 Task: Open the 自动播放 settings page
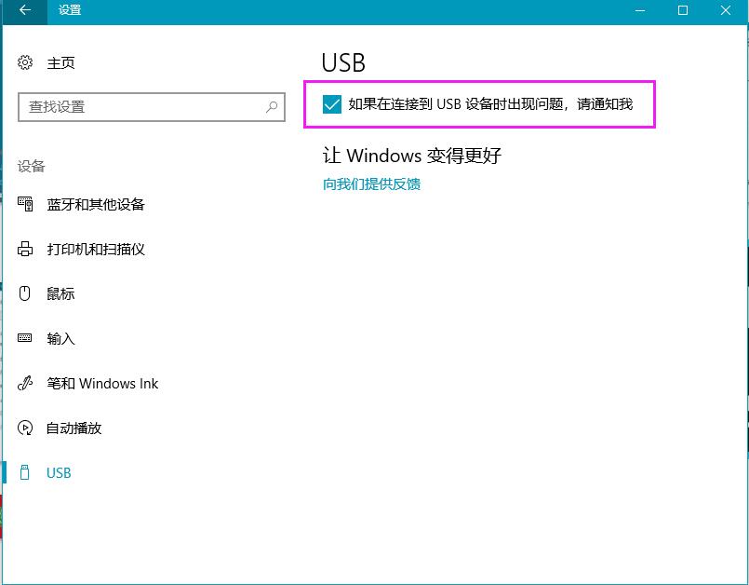point(75,428)
